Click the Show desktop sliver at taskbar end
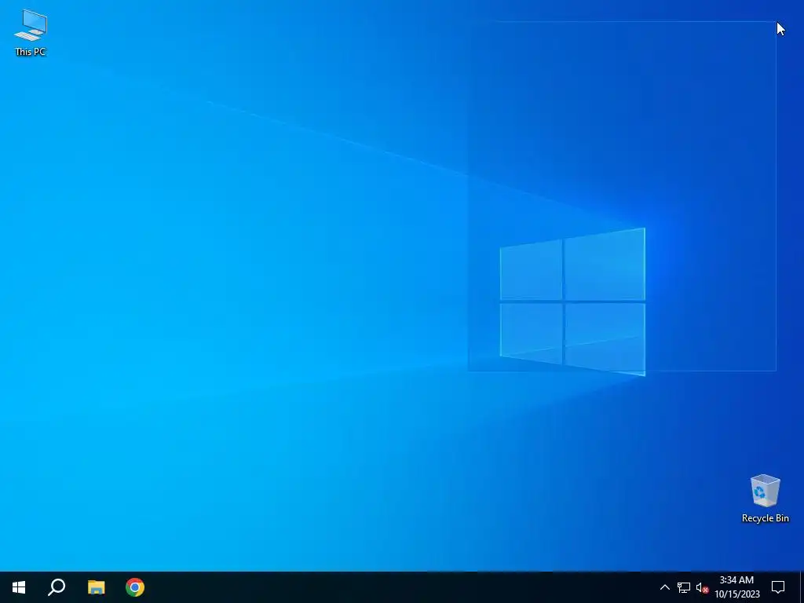804x603 pixels. [802, 587]
